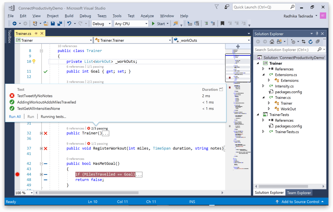
Task: Click Sync with Active Document icon
Action: [x=304, y=42]
